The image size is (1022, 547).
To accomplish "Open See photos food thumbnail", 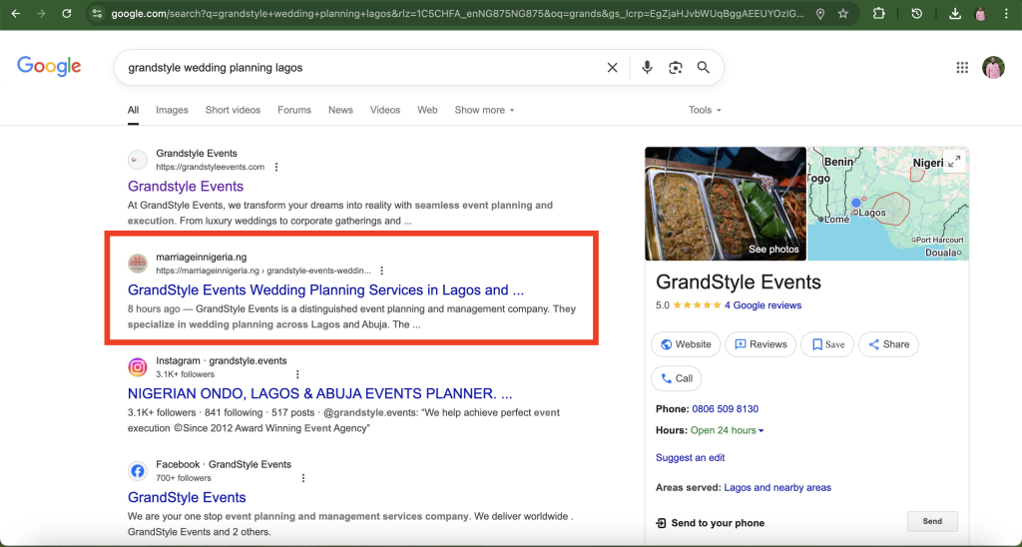I will click(x=726, y=204).
